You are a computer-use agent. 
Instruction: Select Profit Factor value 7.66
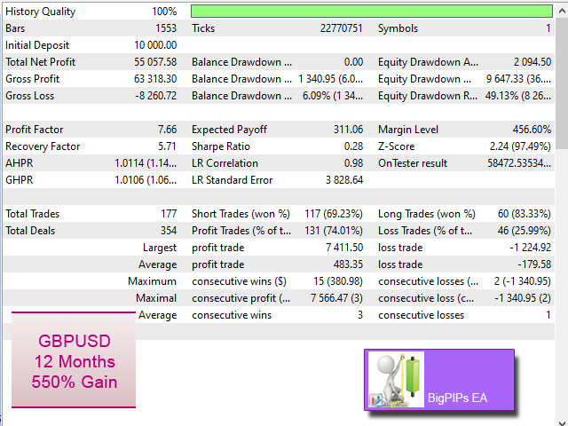(168, 130)
